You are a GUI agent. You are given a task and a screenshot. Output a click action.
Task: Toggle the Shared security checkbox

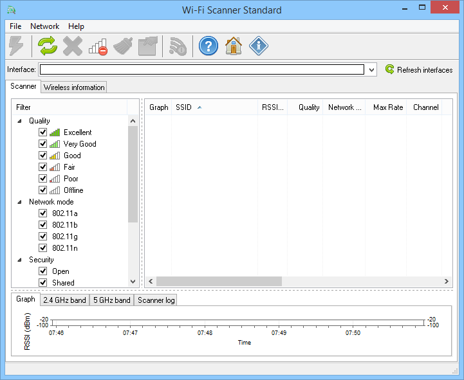[43, 282]
